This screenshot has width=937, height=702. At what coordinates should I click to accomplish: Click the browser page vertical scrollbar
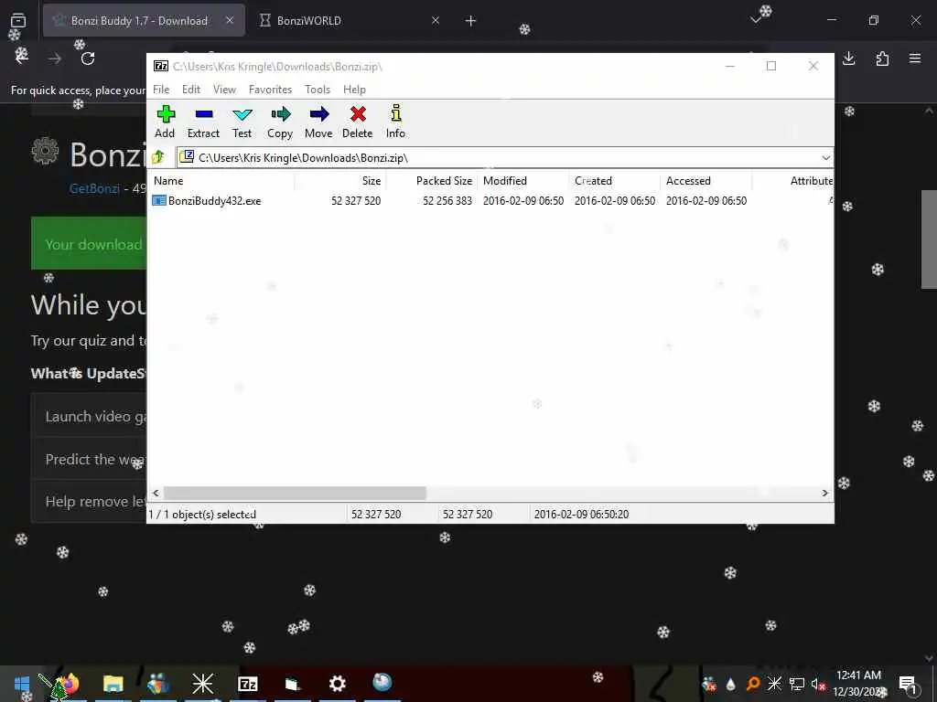tap(929, 239)
